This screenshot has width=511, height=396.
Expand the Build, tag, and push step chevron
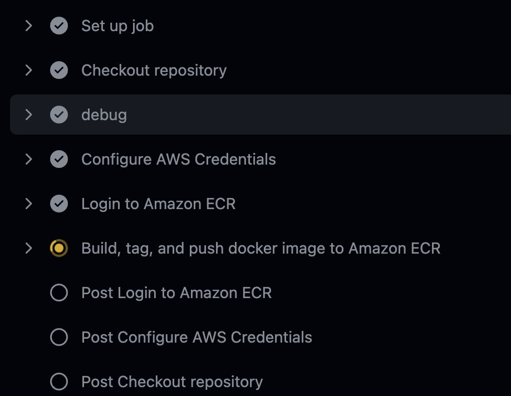pyautogui.click(x=29, y=248)
